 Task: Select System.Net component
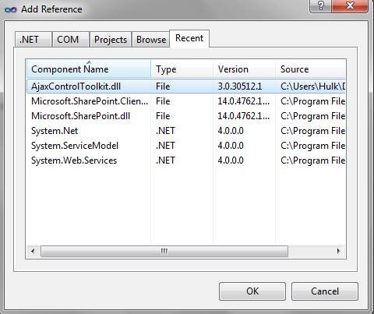[186, 131]
